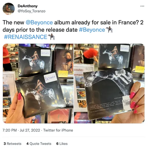Open the #Beyonce hashtag link
148x149 pixels.
pos(92,30)
